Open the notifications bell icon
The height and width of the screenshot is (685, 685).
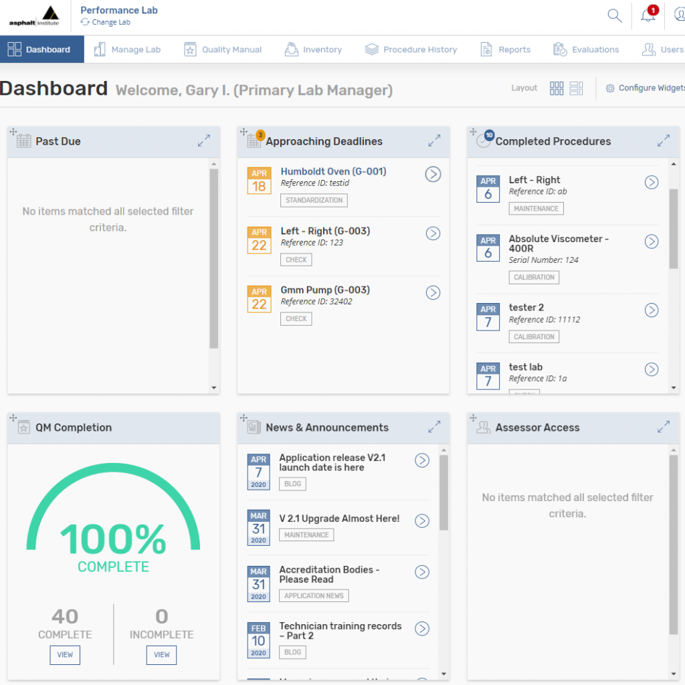coord(648,16)
